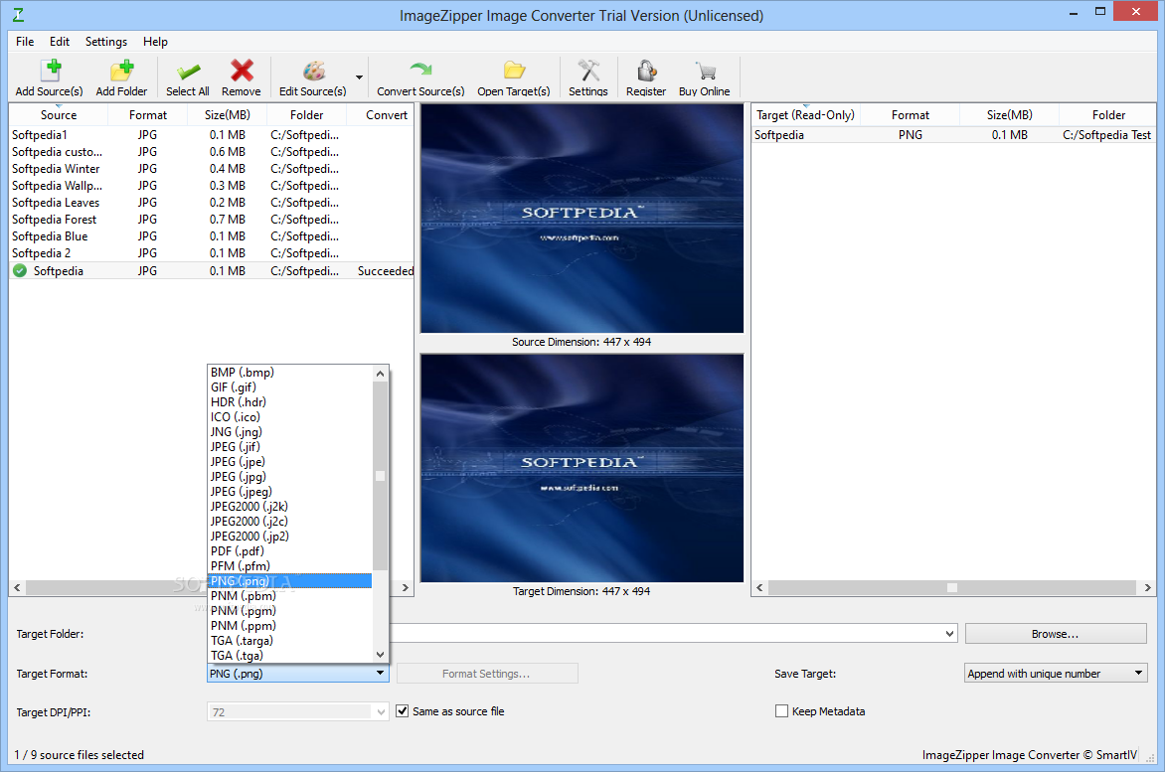
Task: Click the Add Source(s) toolbar icon
Action: click(x=50, y=71)
